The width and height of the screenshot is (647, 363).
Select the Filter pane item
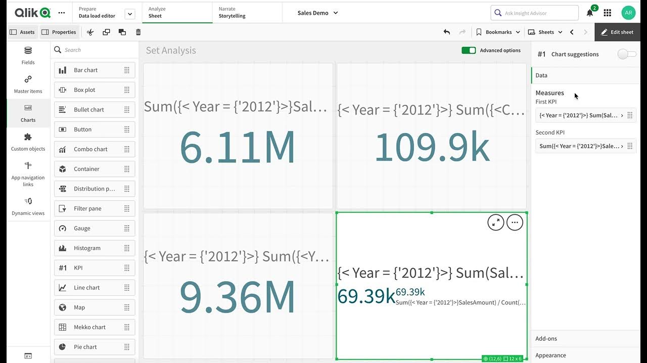point(95,208)
